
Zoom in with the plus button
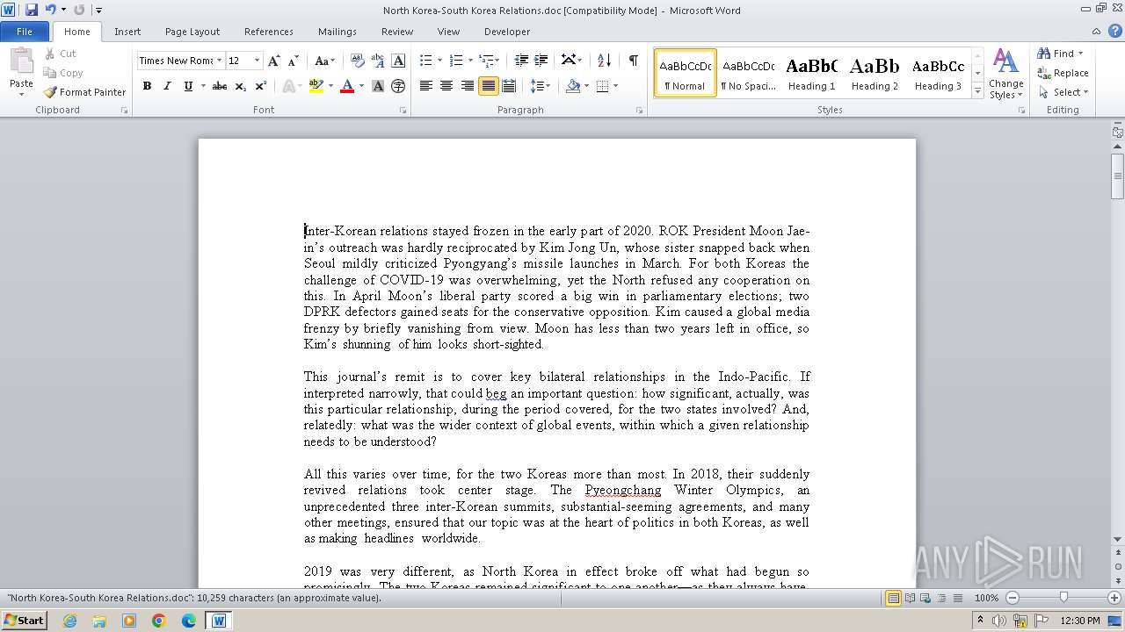click(1114, 598)
